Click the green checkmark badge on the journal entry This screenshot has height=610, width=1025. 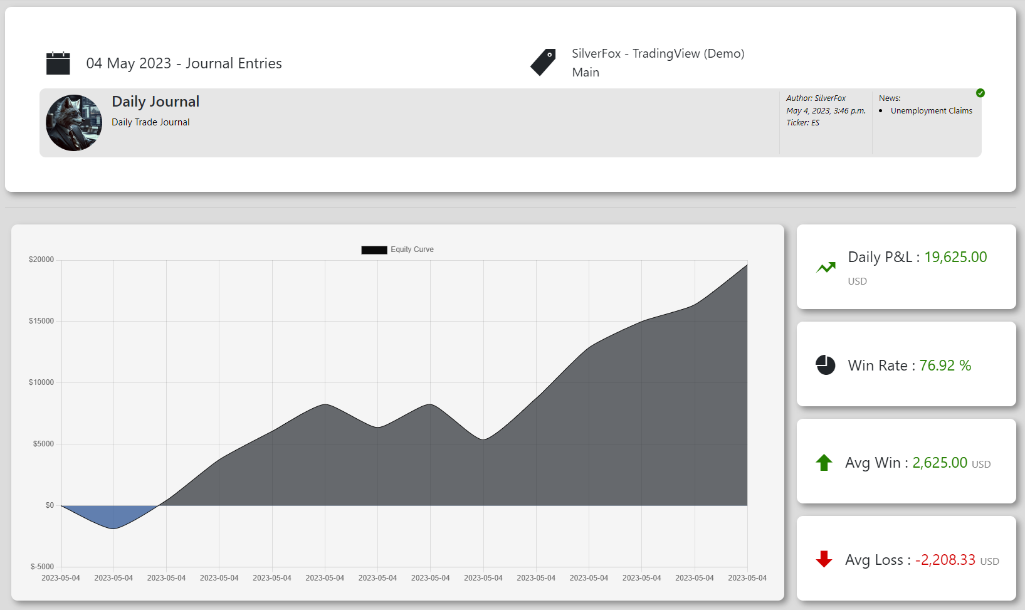[980, 93]
